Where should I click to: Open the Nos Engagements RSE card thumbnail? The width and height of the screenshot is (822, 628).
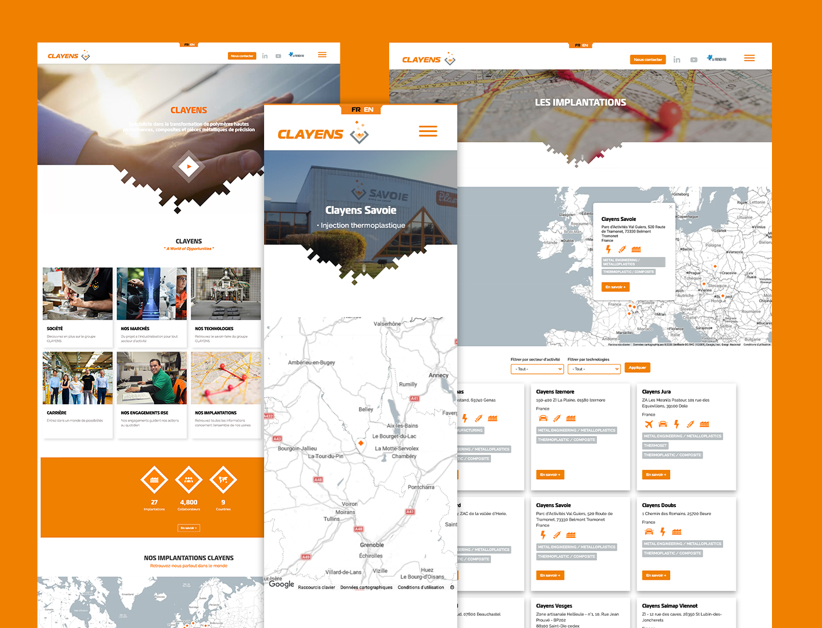[152, 378]
